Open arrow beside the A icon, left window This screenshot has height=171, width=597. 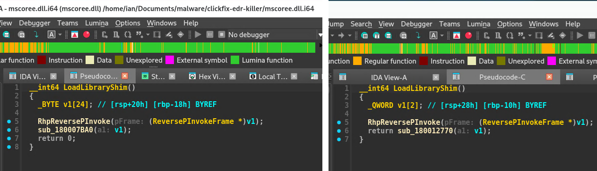click(x=60, y=34)
